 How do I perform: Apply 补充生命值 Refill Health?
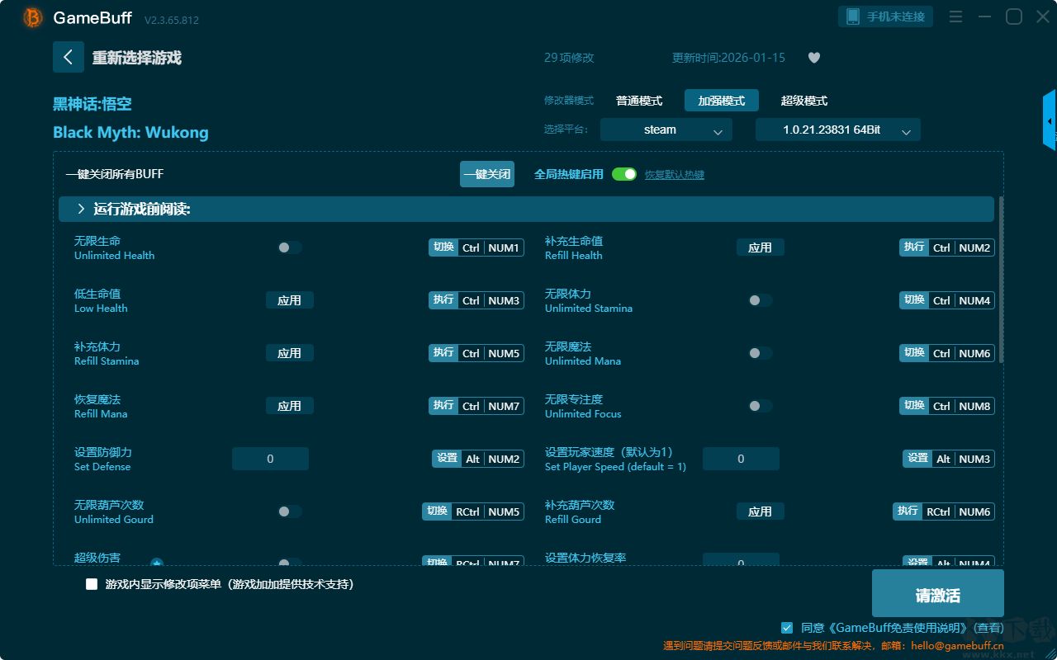761,247
